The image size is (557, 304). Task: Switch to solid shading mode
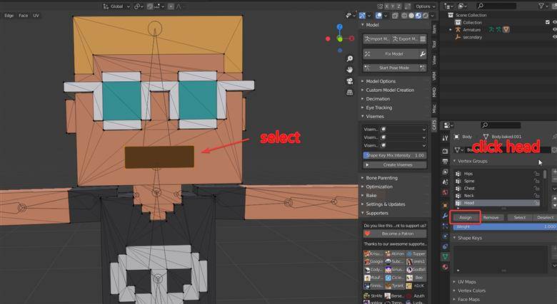(411, 16)
